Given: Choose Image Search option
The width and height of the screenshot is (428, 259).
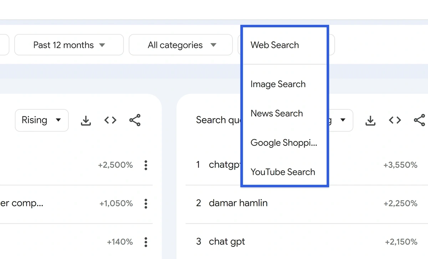Looking at the screenshot, I should point(284,84).
